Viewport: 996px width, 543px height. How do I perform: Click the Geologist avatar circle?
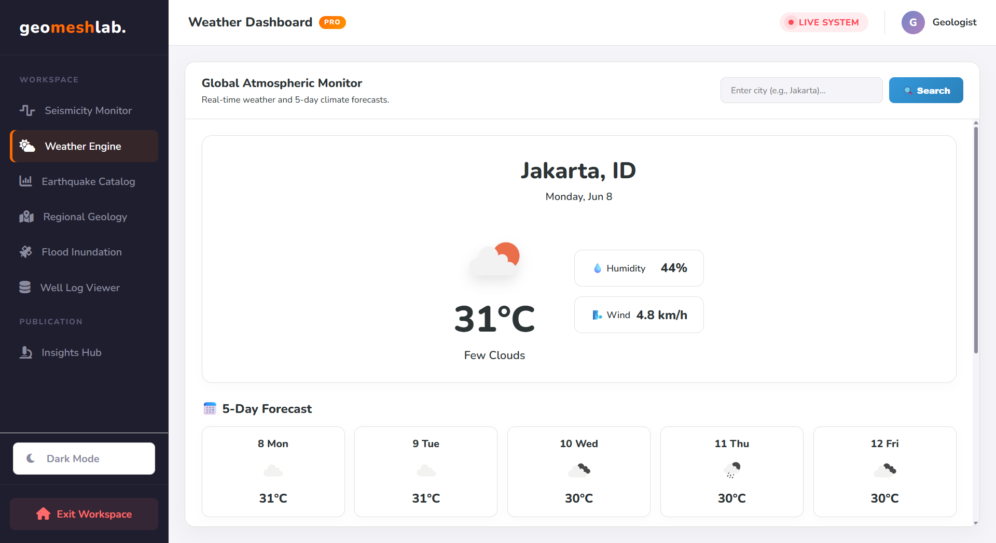click(x=913, y=22)
